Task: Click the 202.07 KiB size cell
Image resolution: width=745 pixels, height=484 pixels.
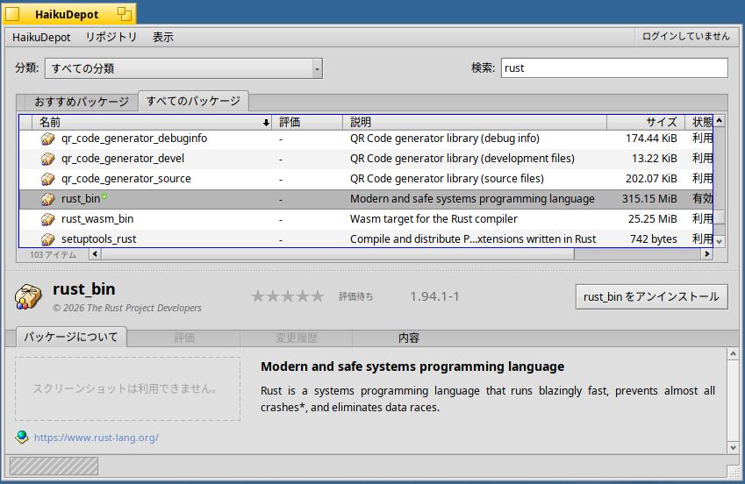Action: 651,179
